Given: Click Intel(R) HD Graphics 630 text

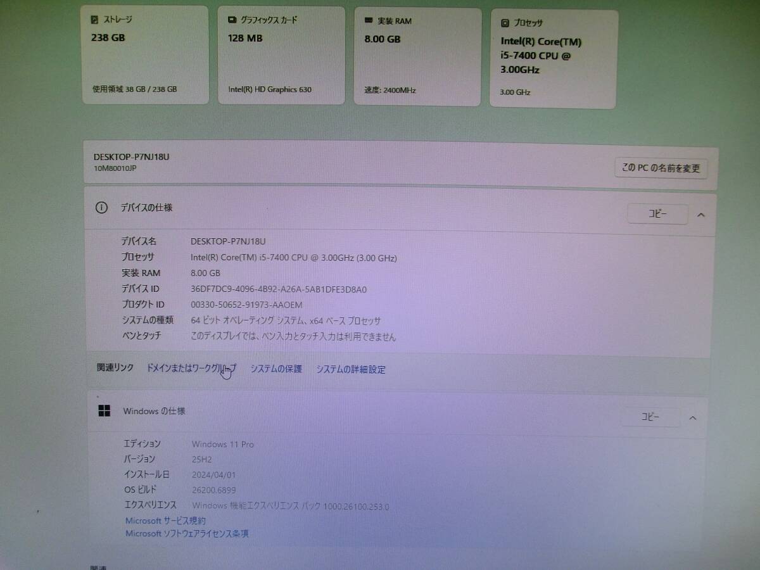Looking at the screenshot, I should [270, 89].
